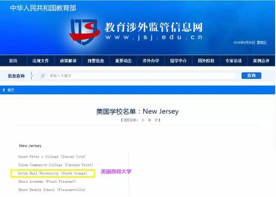Image resolution: width=276 pixels, height=197 pixels.
Task: Open Shore Beauty School link
Action: tap(52, 190)
